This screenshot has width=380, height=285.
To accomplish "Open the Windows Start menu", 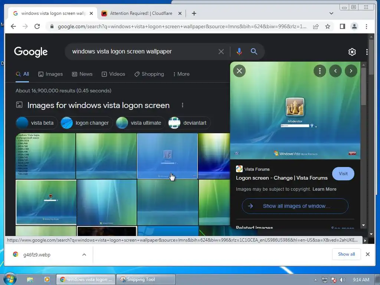I will (x=10, y=279).
